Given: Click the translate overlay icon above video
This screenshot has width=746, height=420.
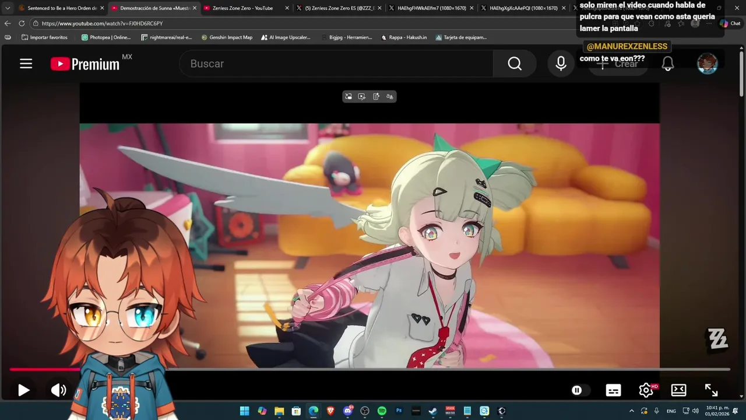Looking at the screenshot, I should (x=390, y=96).
